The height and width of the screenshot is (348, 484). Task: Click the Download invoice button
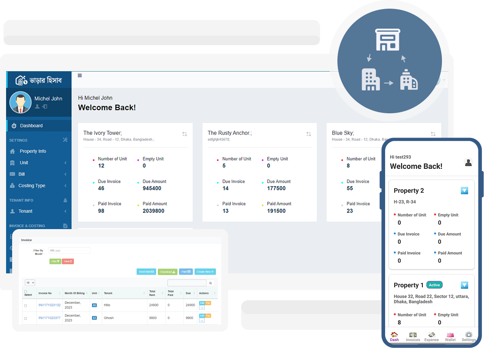click(x=167, y=272)
